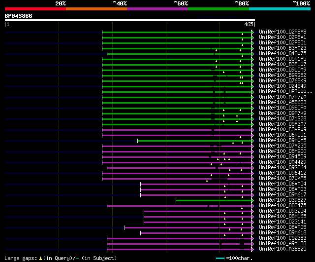Click the UniRef100_B9H0Y5 label
The image size is (315, 262).
tap(283, 141)
